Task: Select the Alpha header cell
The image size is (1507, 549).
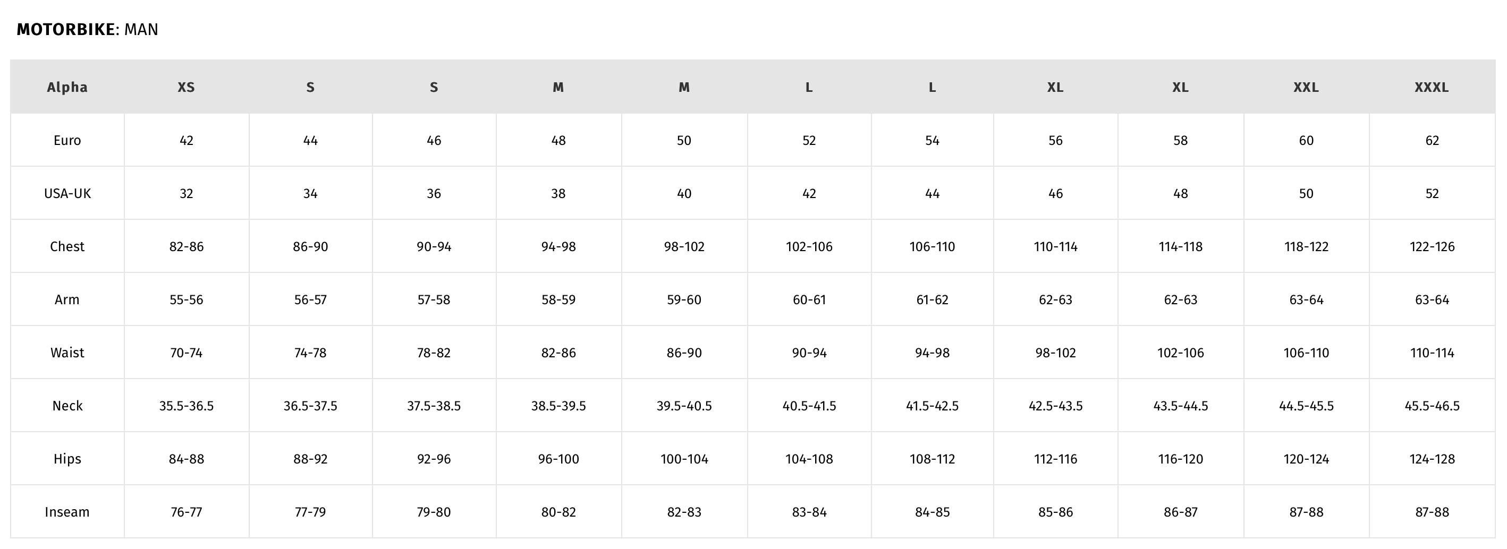Action: (67, 87)
